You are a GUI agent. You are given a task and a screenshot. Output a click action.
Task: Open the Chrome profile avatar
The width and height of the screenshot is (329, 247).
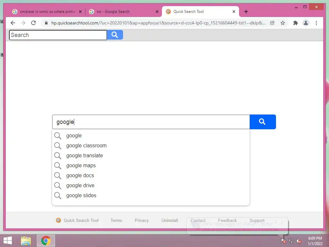coord(306,23)
